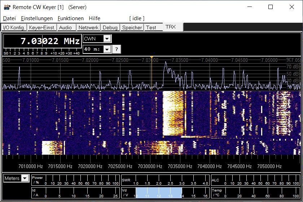Click the question mark help button
303x202 pixels.
117,49
